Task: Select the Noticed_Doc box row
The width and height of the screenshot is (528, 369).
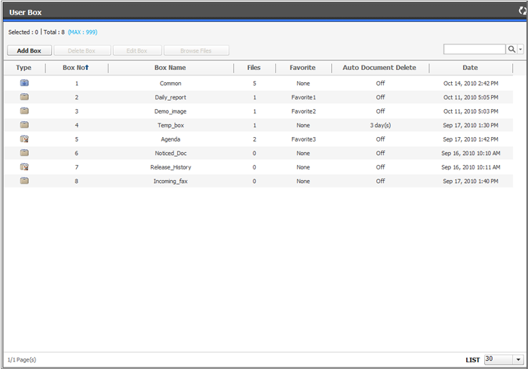Action: (x=170, y=153)
